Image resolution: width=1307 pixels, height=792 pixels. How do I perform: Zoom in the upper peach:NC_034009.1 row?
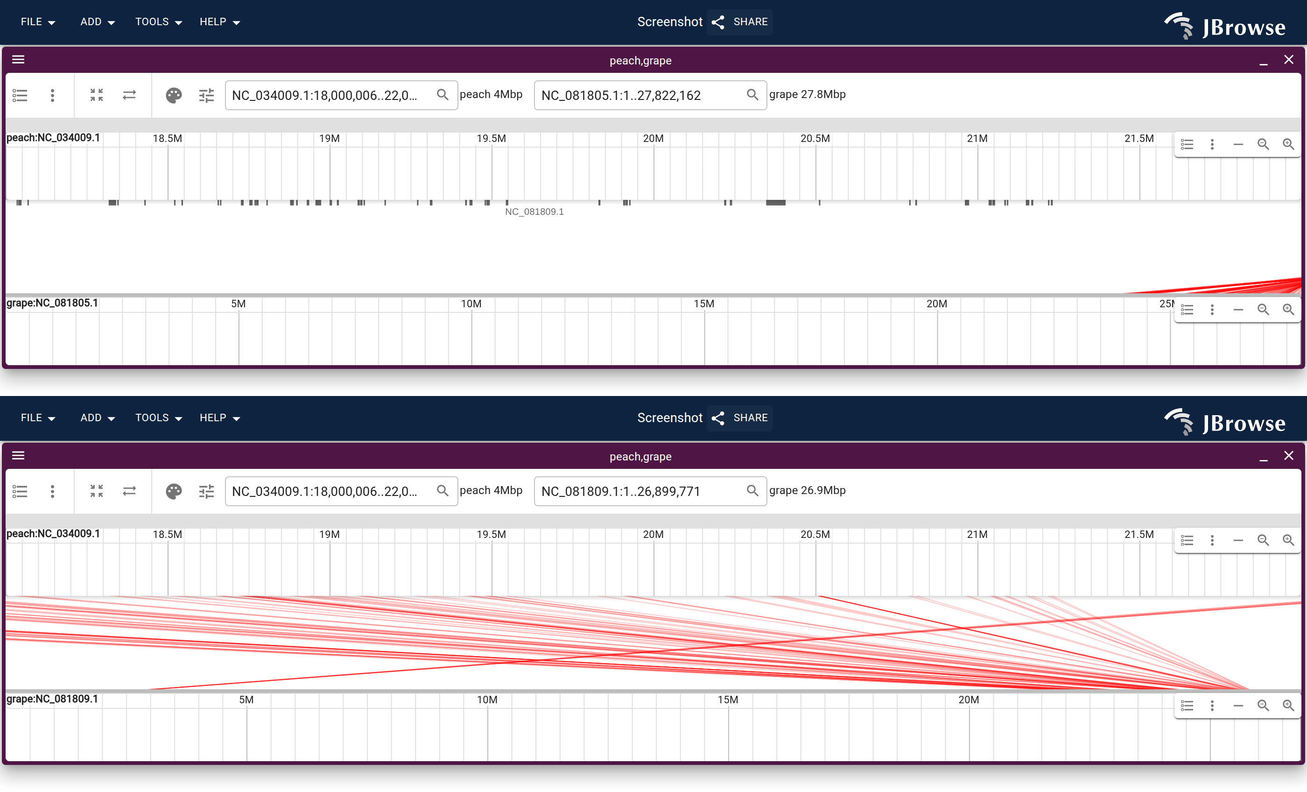click(x=1288, y=144)
